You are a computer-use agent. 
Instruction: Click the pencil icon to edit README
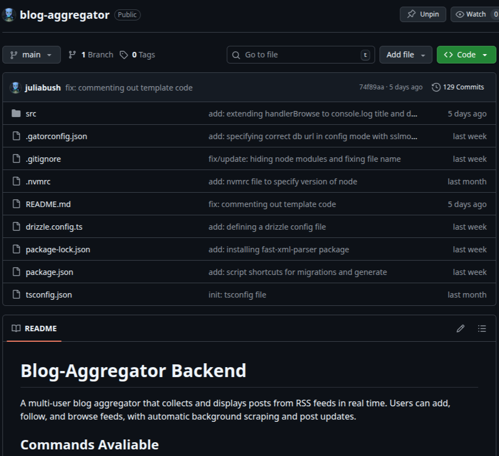coord(460,328)
